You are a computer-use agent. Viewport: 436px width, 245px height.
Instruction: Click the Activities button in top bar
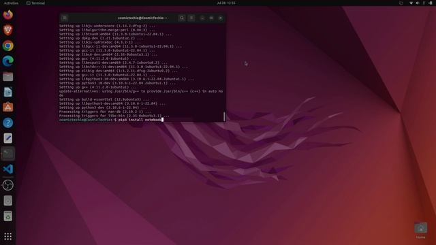(x=11, y=3)
